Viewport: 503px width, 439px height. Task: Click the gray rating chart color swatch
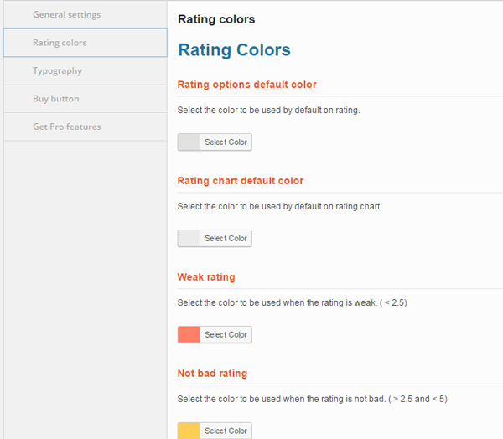[x=189, y=239]
